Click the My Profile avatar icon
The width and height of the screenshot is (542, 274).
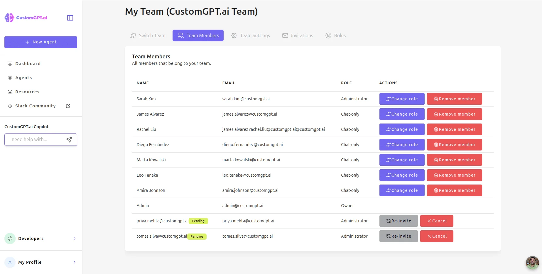[x=10, y=262]
